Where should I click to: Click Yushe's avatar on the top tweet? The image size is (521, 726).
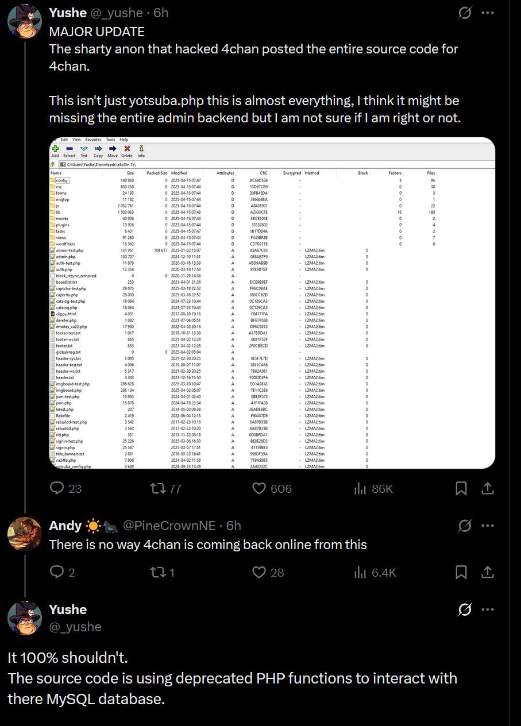click(x=24, y=21)
